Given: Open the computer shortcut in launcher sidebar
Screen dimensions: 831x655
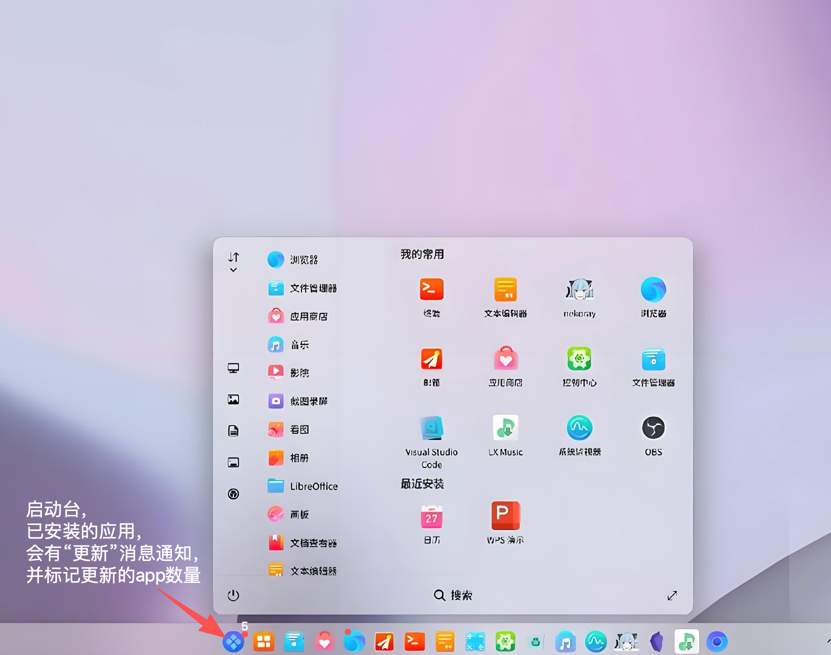Looking at the screenshot, I should [x=233, y=368].
